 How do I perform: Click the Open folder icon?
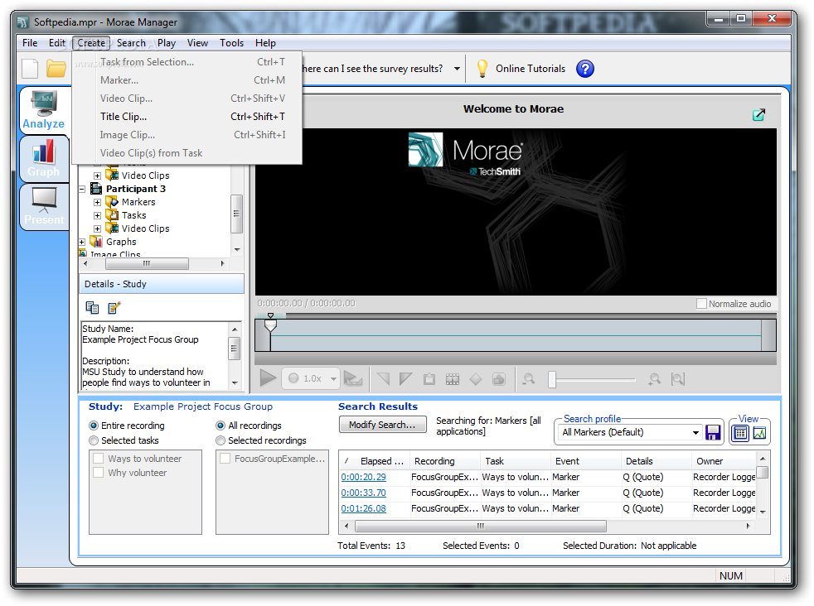coord(56,69)
